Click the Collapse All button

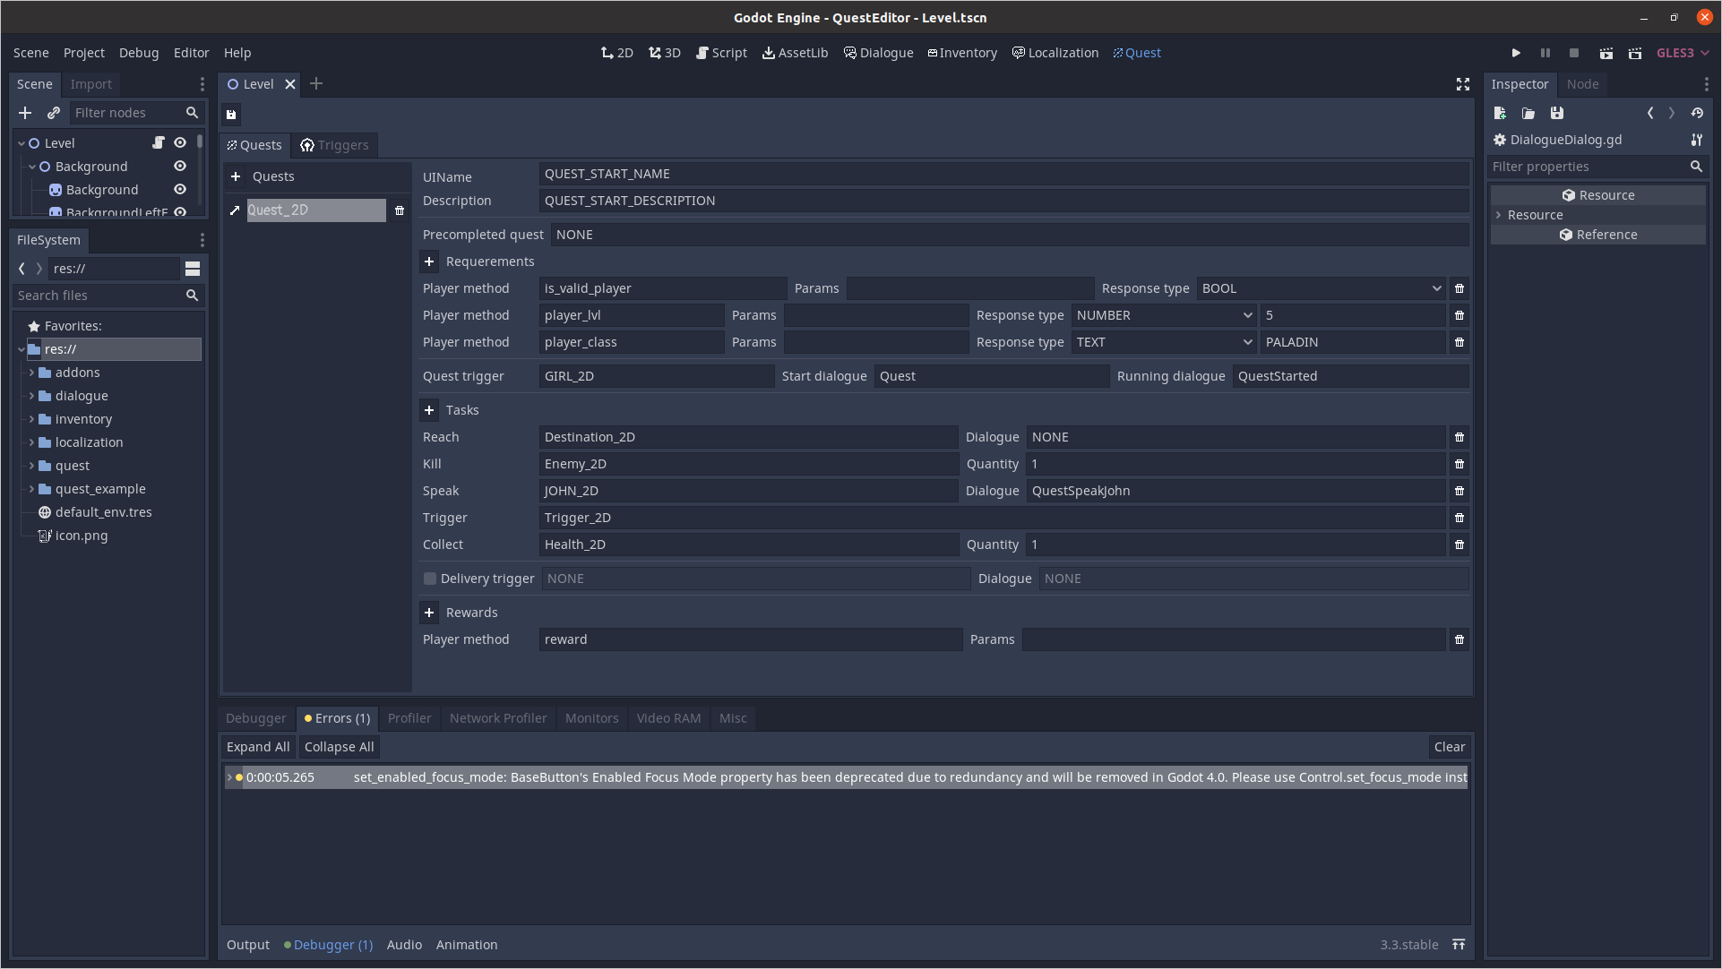(339, 747)
